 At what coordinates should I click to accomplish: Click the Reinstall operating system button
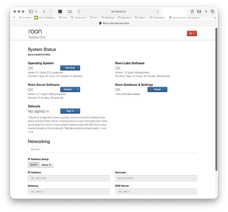(x=70, y=68)
